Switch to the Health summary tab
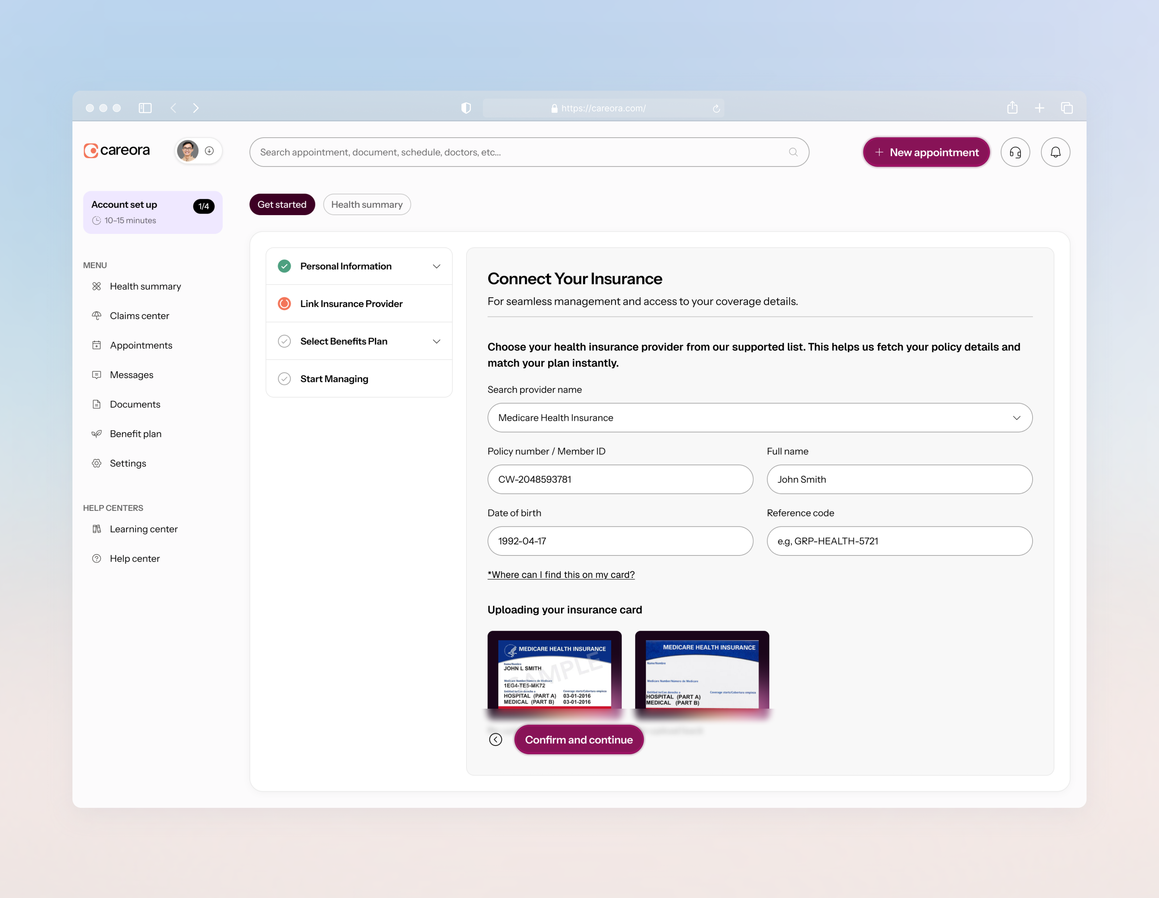This screenshot has height=898, width=1159. pos(367,204)
